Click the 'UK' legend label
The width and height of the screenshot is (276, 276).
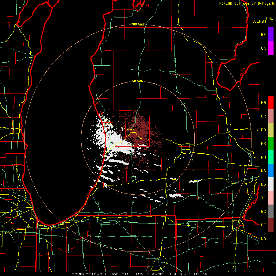tap(263, 48)
